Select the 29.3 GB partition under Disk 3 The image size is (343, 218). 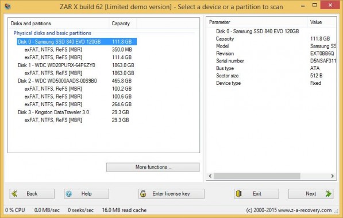76,120
